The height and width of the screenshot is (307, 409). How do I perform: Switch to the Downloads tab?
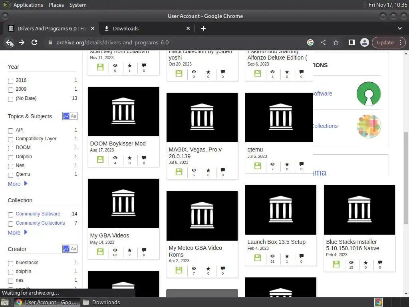[147, 28]
